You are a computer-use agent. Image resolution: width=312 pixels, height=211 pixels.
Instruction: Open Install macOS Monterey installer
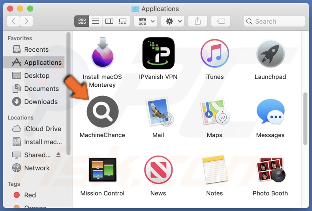pyautogui.click(x=102, y=54)
